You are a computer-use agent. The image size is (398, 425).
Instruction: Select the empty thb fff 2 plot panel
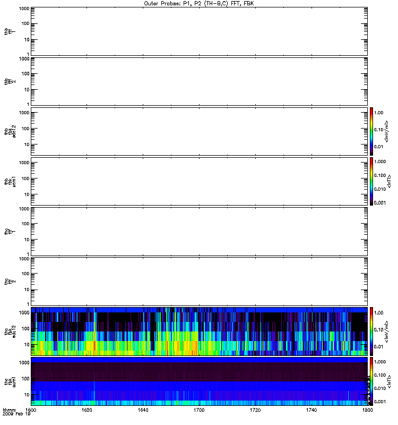click(199, 81)
